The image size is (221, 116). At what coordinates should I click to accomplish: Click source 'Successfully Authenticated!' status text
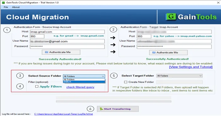coord(60,59)
